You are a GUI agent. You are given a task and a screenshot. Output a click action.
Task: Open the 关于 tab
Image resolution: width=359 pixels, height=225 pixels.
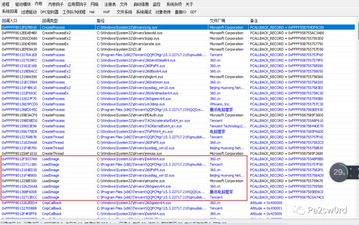[x=189, y=4]
